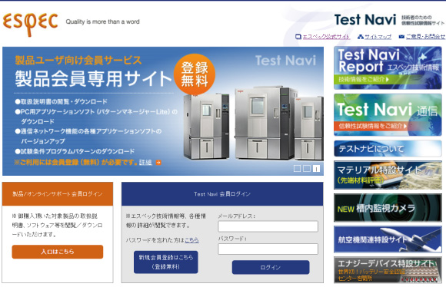Open the ご意見・お問合せ link
Viewport: 446px width, 287px height.
pyautogui.click(x=425, y=37)
